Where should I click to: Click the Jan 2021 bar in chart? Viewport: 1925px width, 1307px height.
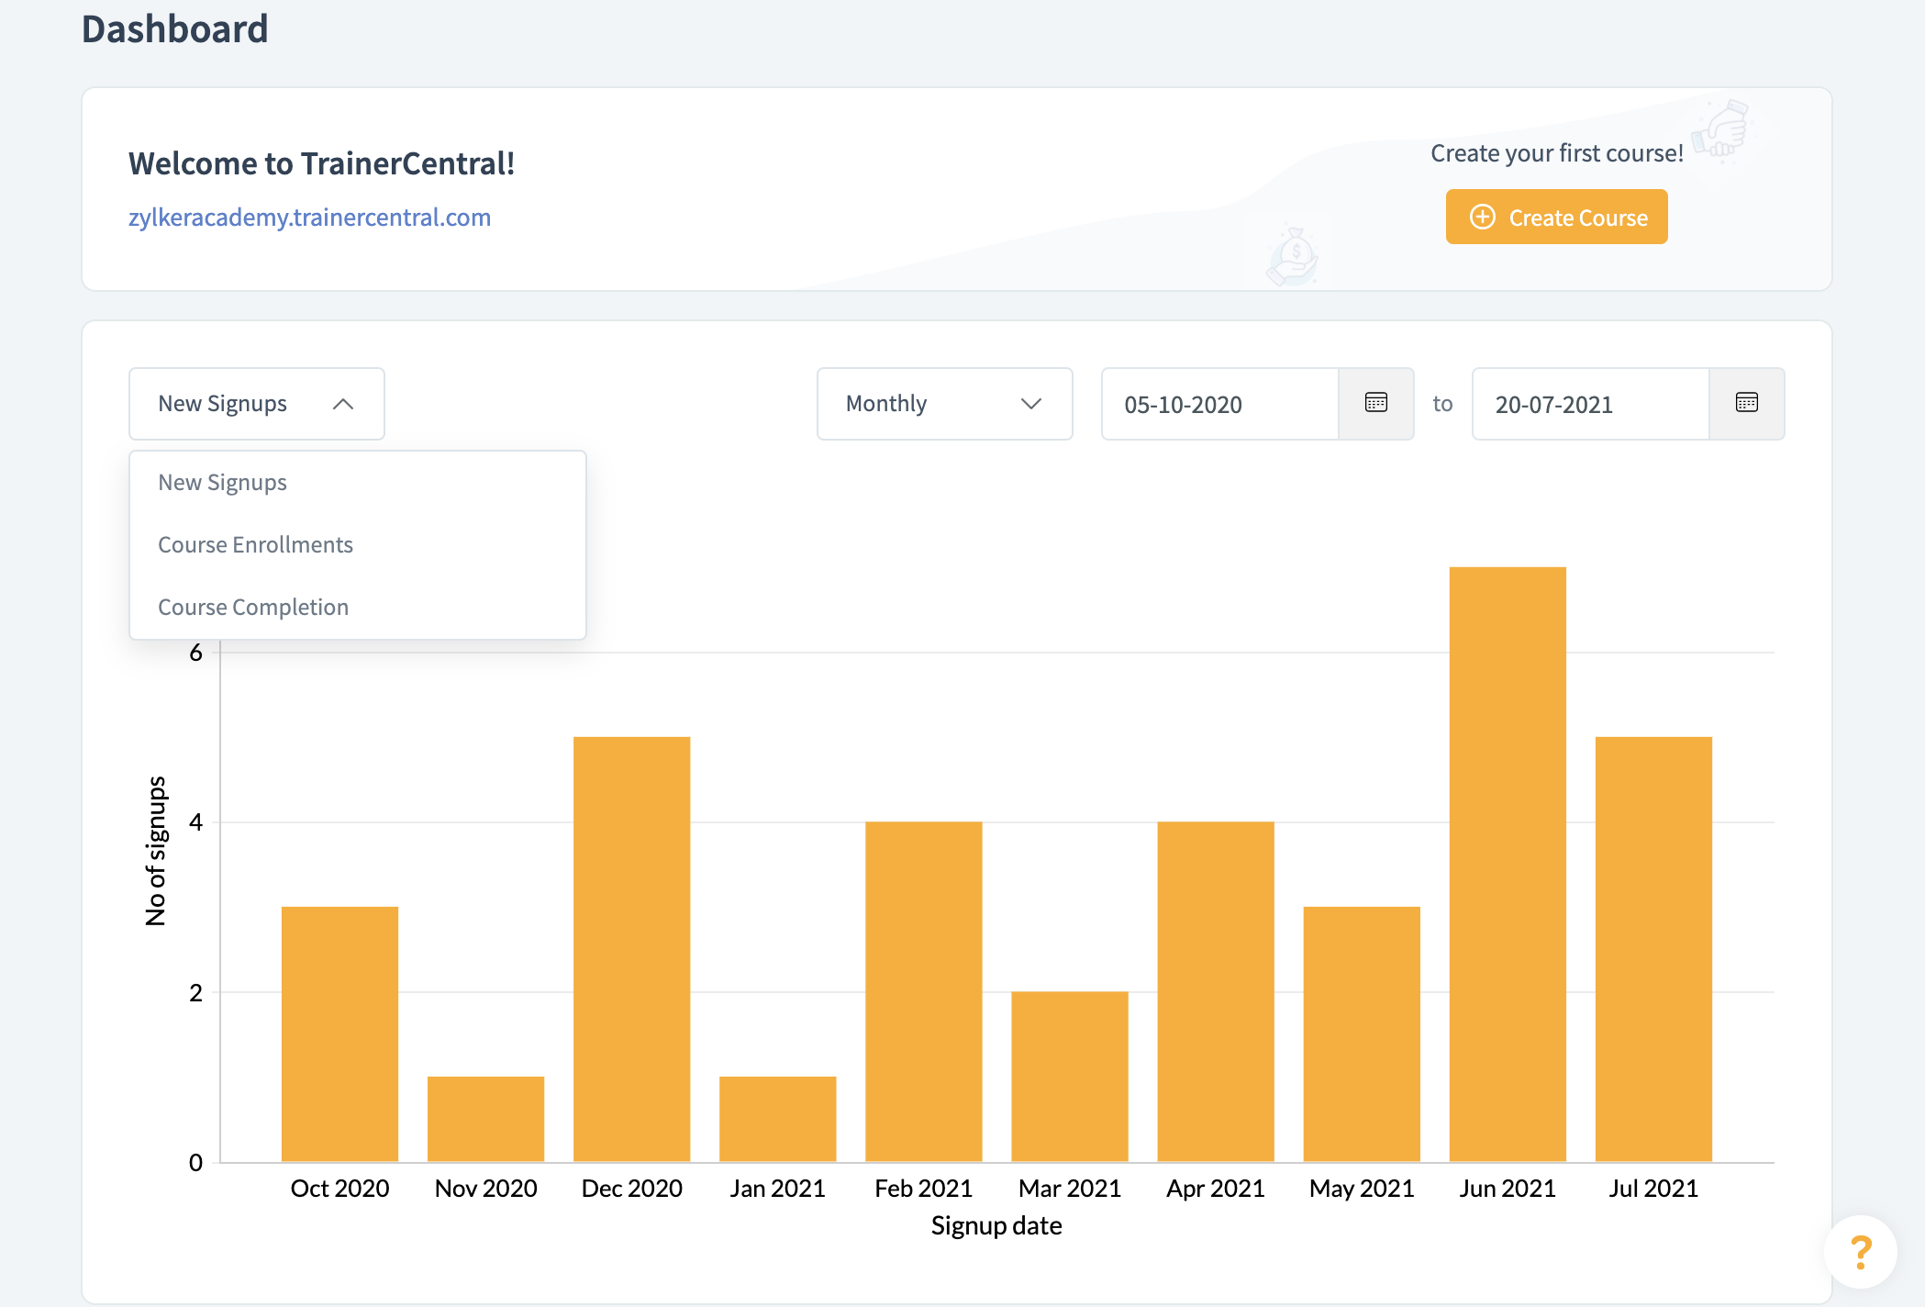click(777, 1119)
